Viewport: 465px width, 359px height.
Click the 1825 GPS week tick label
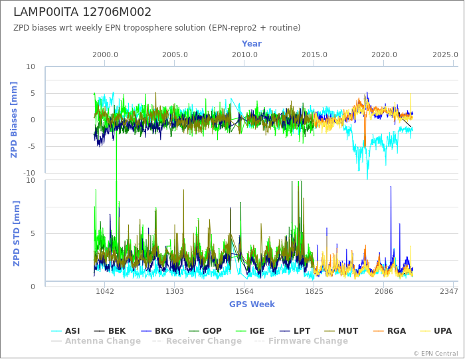tap(314, 291)
